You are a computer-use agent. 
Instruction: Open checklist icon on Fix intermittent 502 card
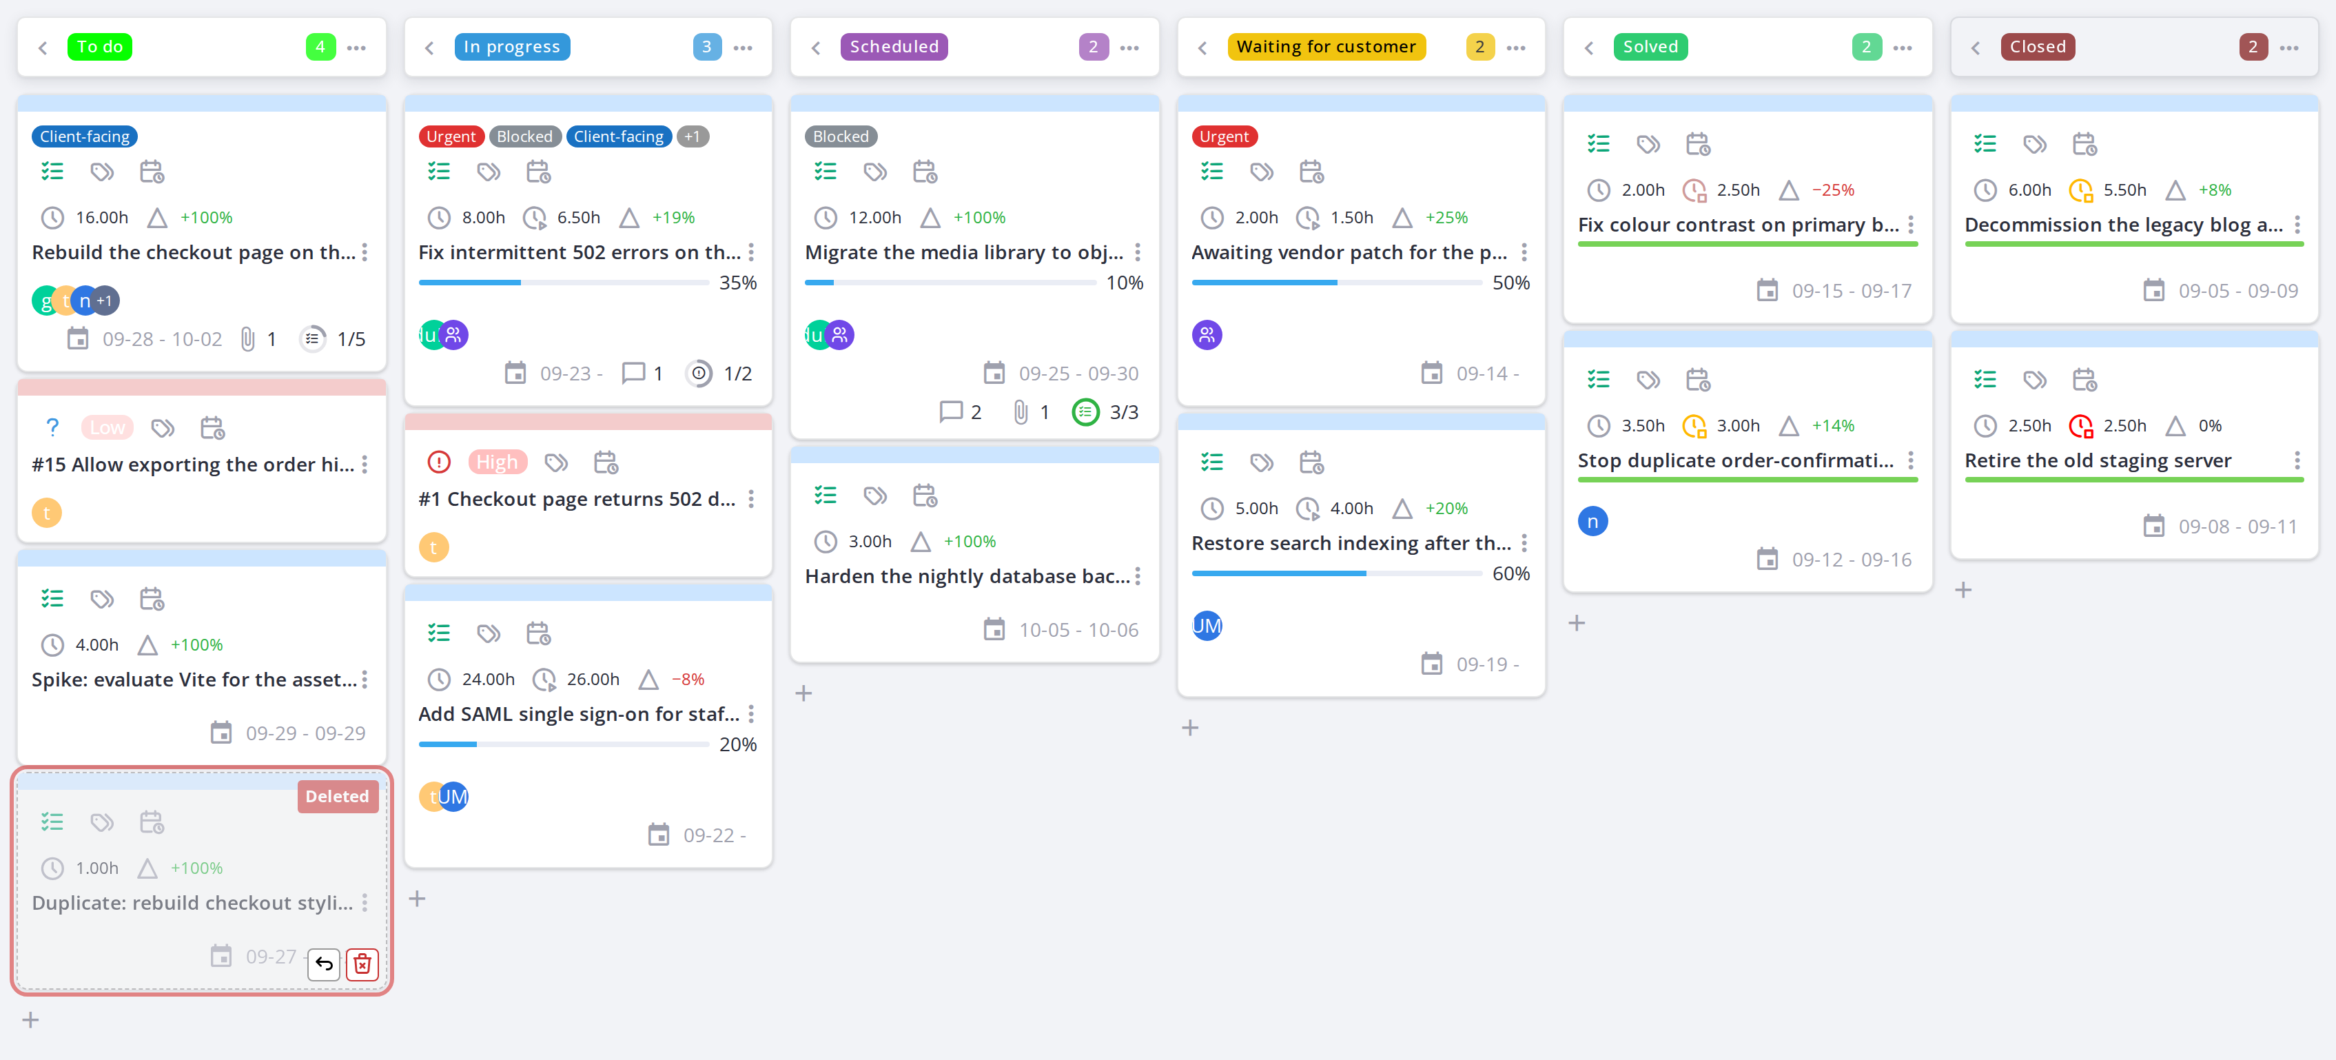439,172
